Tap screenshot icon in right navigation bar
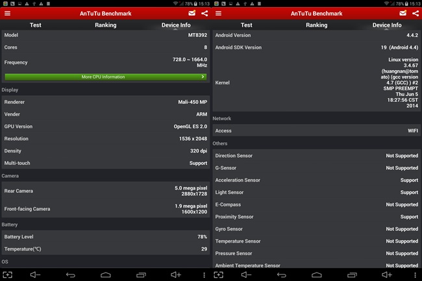This screenshot has width=422, height=281. pos(219,275)
